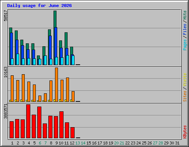
Task: Click the red KBytes bar for day 10
Action: [61, 125]
